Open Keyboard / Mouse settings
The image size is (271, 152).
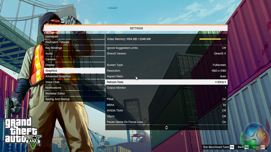[74, 42]
